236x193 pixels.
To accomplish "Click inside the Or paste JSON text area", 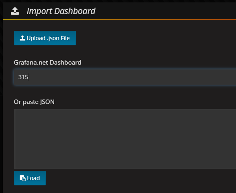I will [125, 139].
